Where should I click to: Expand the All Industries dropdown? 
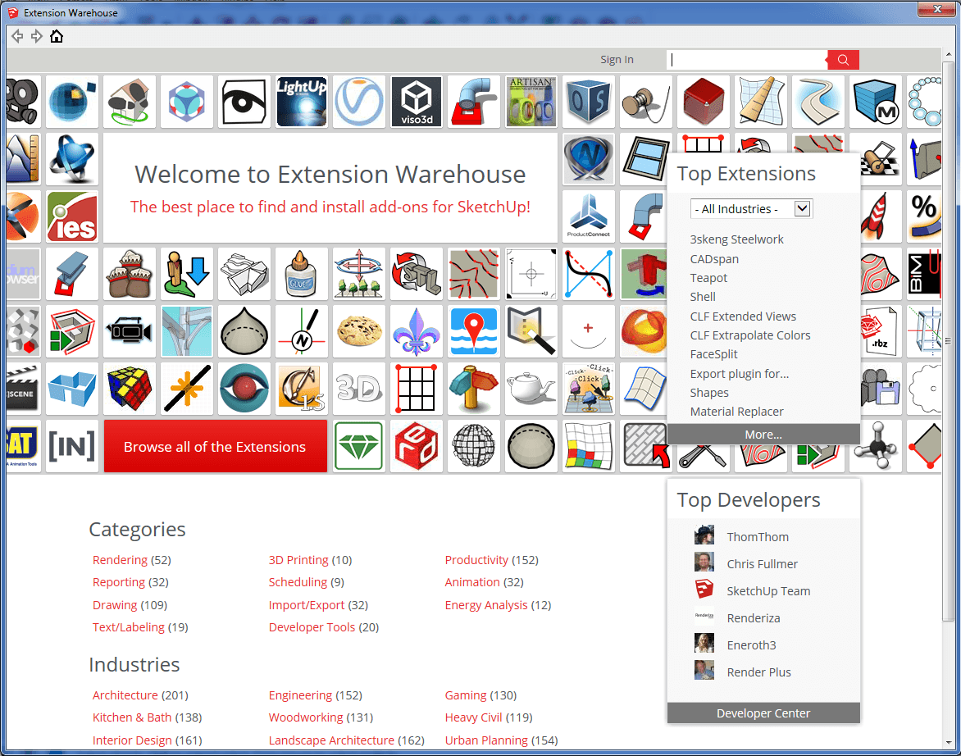[751, 209]
